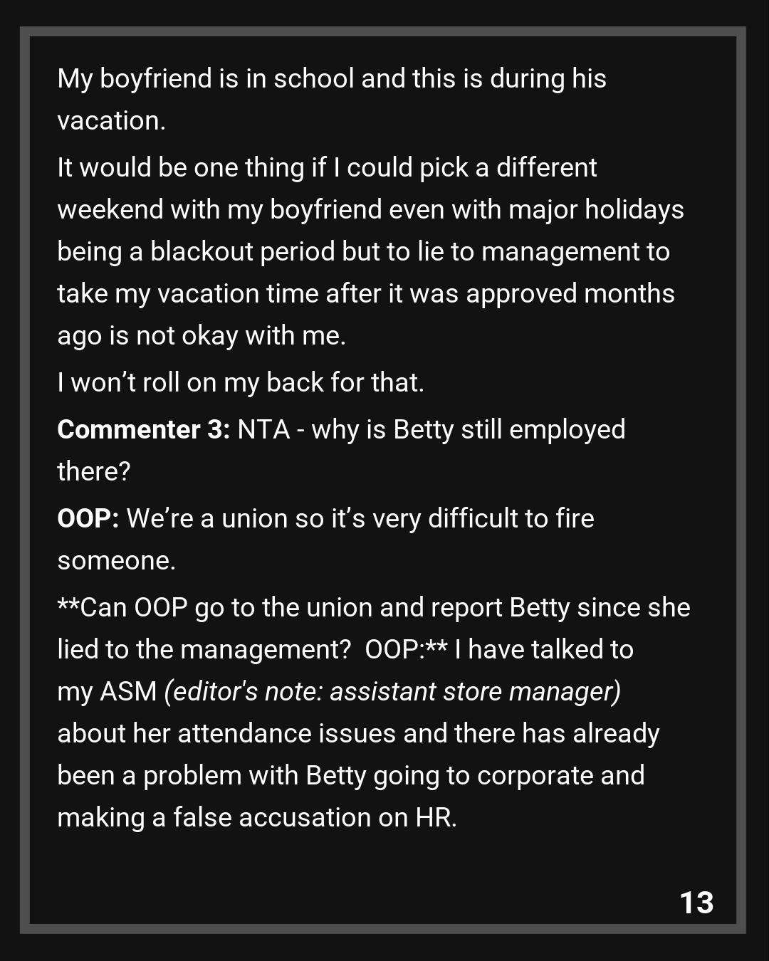Click the "ASM" abbreviation
The height and width of the screenshot is (961, 769).
pyautogui.click(x=128, y=691)
